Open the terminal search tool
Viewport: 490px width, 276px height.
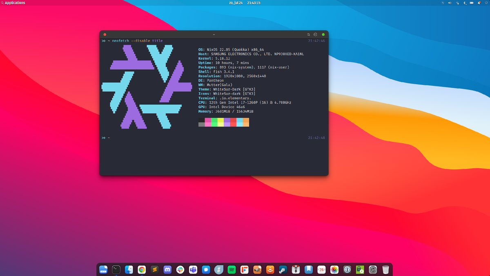coord(309,34)
